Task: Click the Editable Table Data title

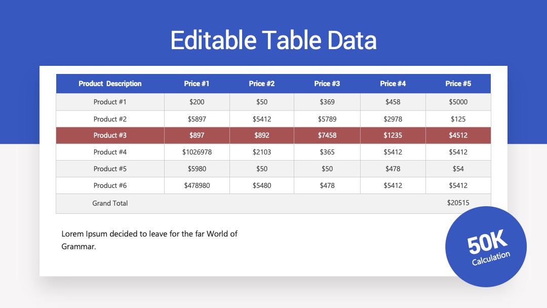Action: pyautogui.click(x=273, y=40)
